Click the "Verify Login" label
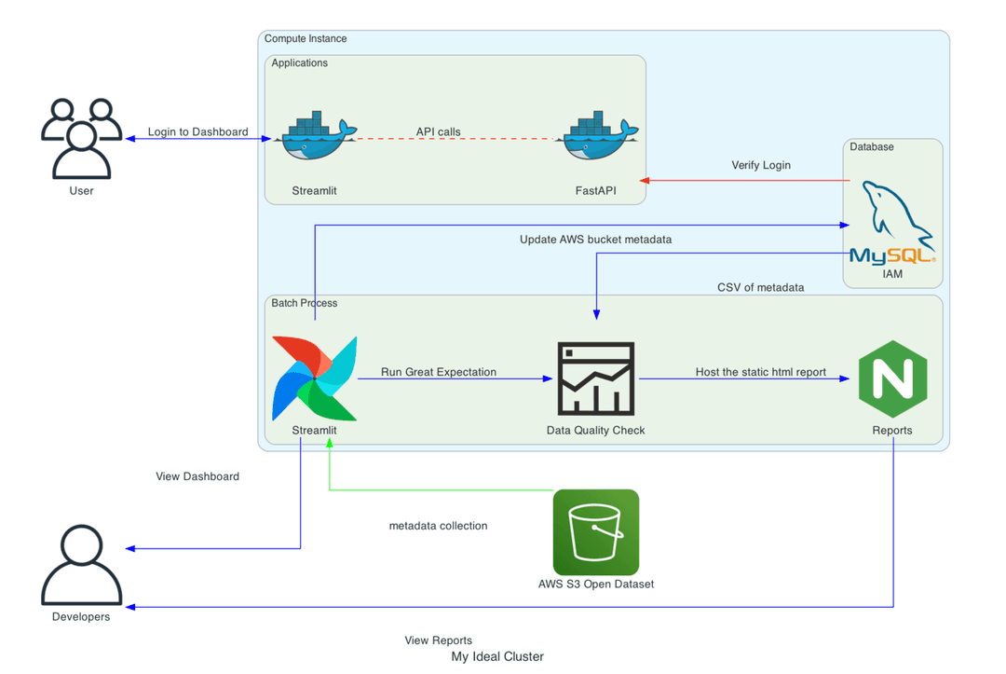Screen dimensions: 1006x674 tap(761, 165)
